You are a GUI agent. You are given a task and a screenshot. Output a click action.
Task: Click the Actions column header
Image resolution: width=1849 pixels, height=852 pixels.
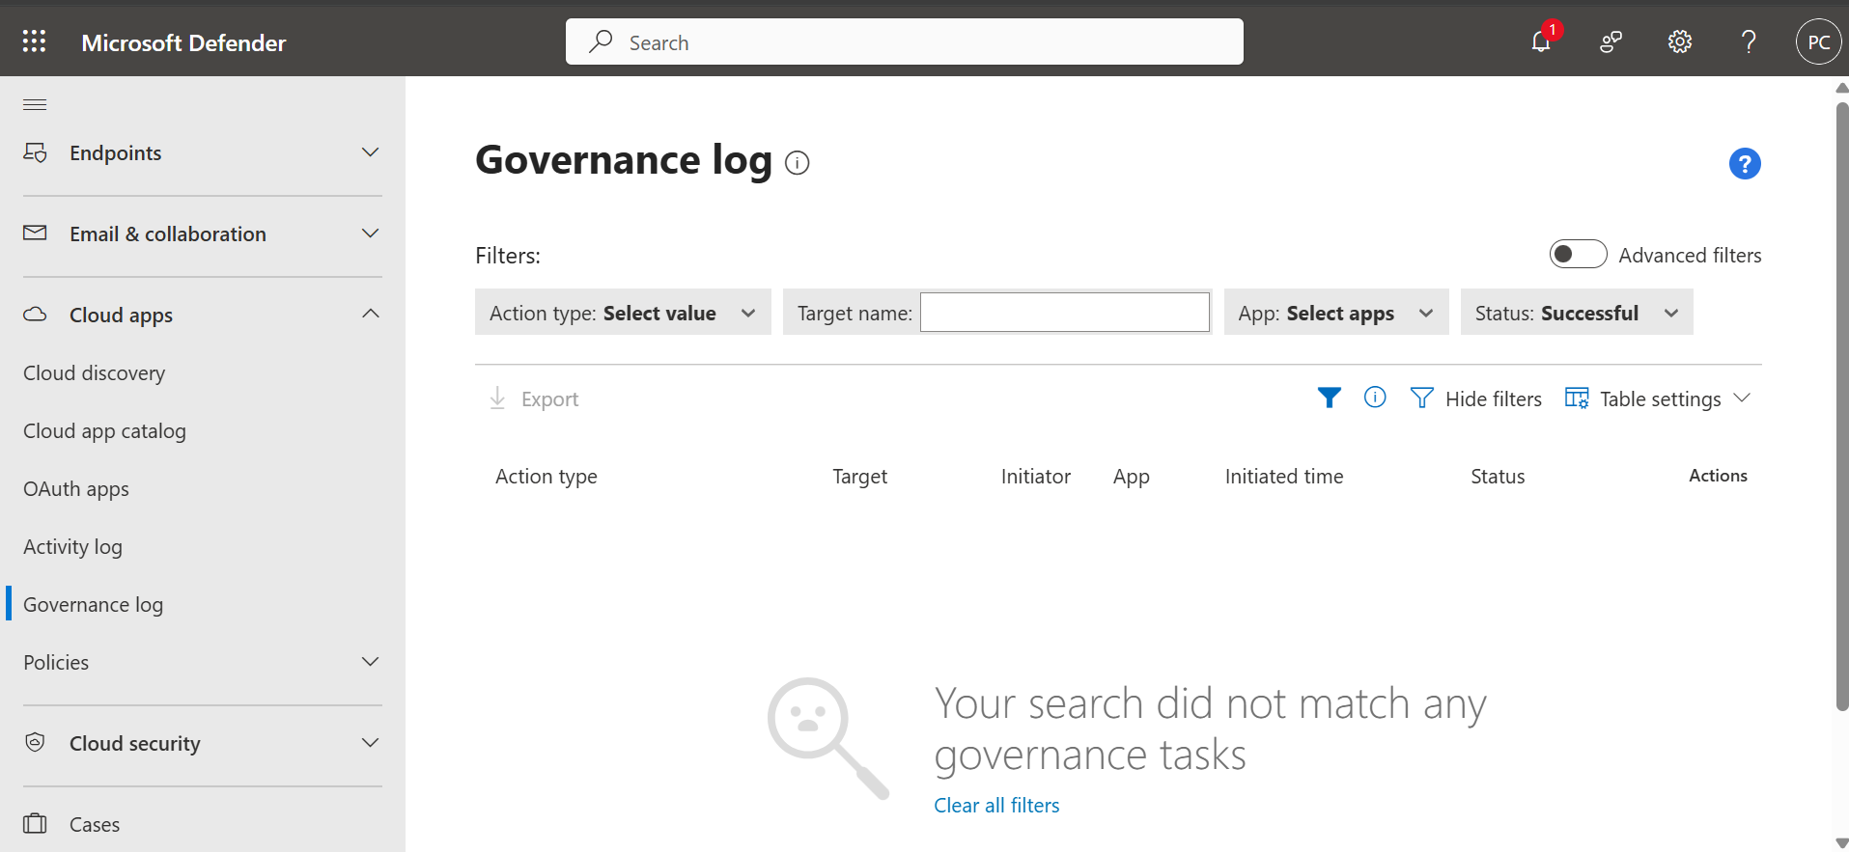coord(1718,475)
